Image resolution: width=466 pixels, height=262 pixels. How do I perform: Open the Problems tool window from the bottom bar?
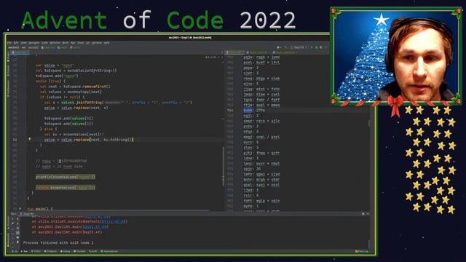coord(50,251)
